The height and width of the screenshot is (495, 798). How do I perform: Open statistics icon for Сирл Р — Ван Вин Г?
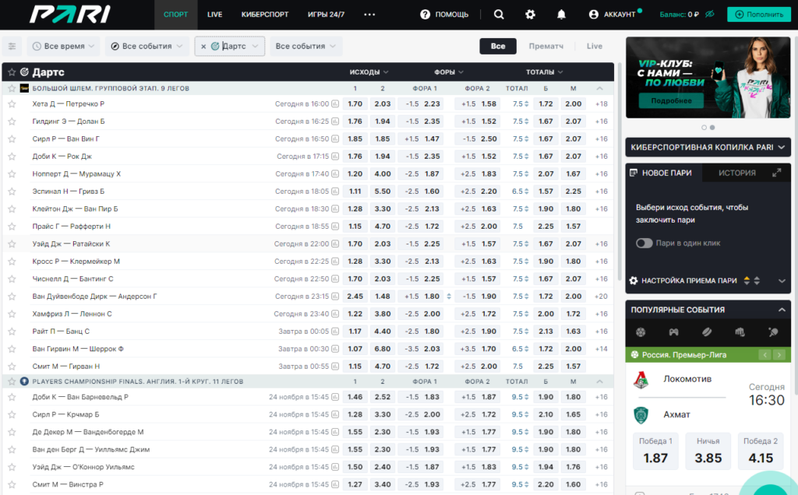tap(335, 139)
